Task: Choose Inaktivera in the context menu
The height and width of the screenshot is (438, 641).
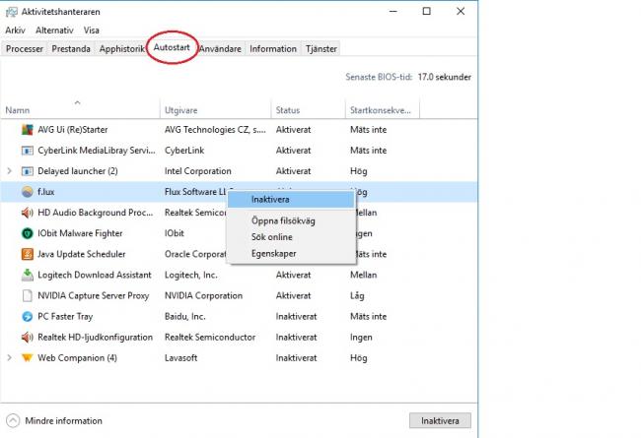Action: [291, 200]
